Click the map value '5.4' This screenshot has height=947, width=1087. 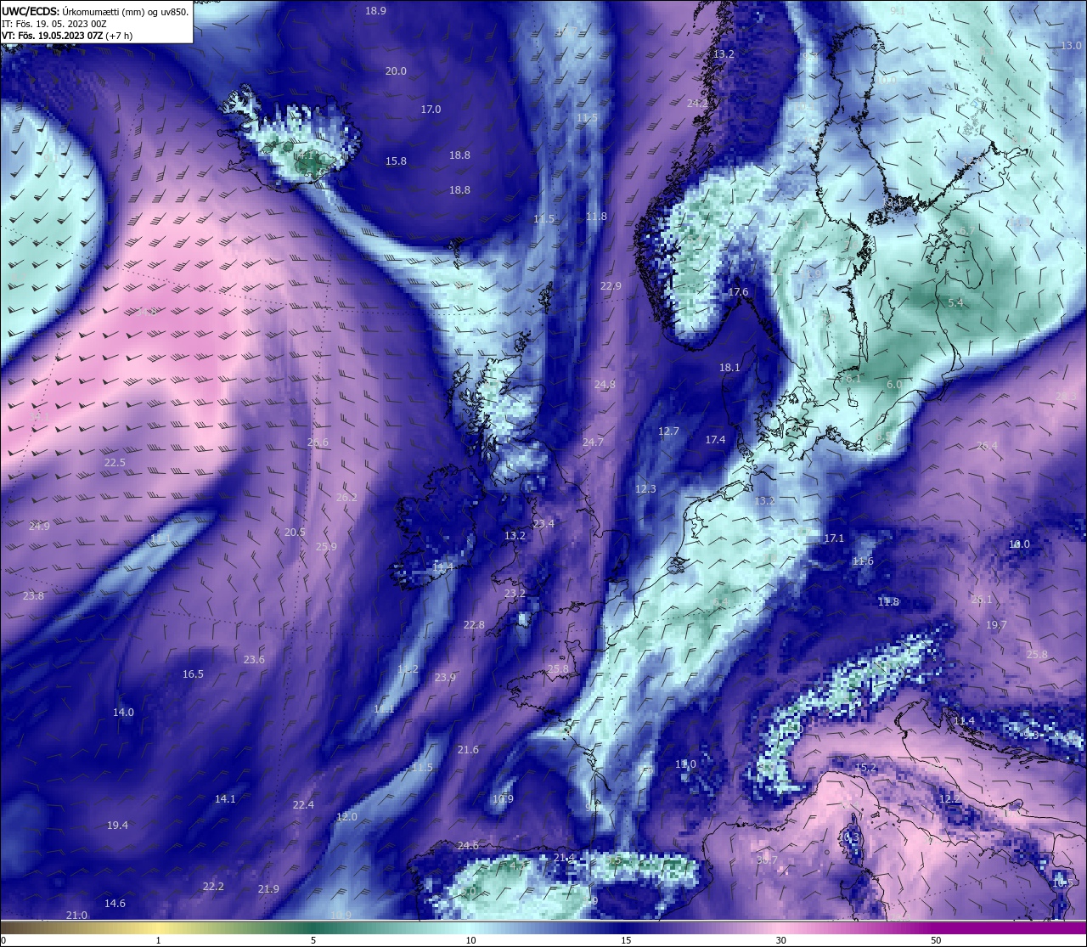(955, 302)
